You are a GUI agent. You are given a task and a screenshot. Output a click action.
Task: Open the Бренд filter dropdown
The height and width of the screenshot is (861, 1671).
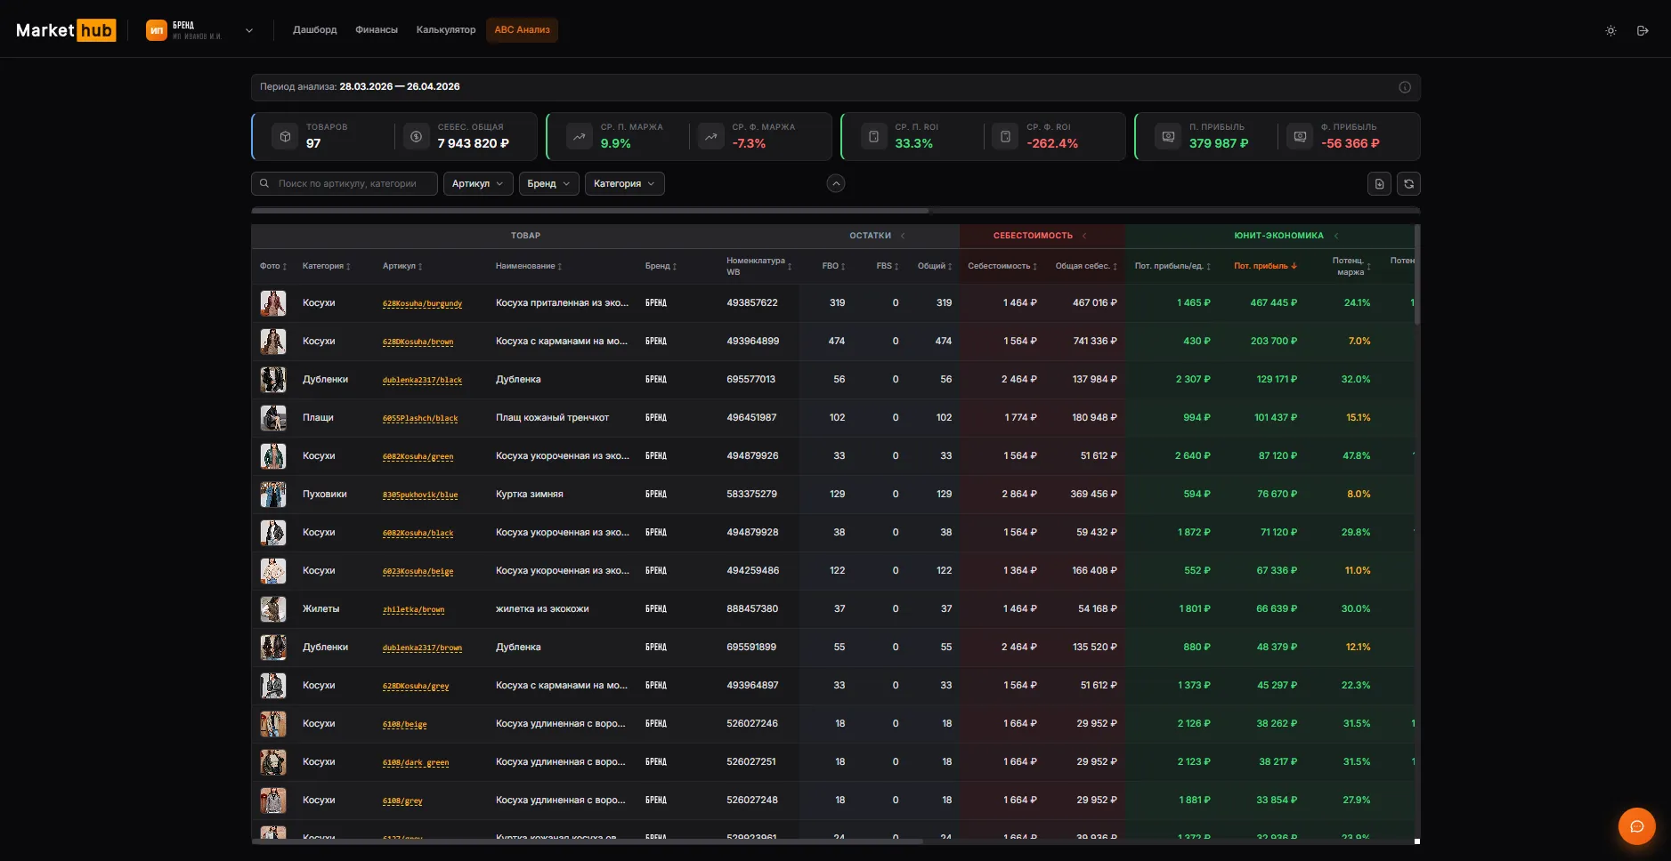click(549, 183)
